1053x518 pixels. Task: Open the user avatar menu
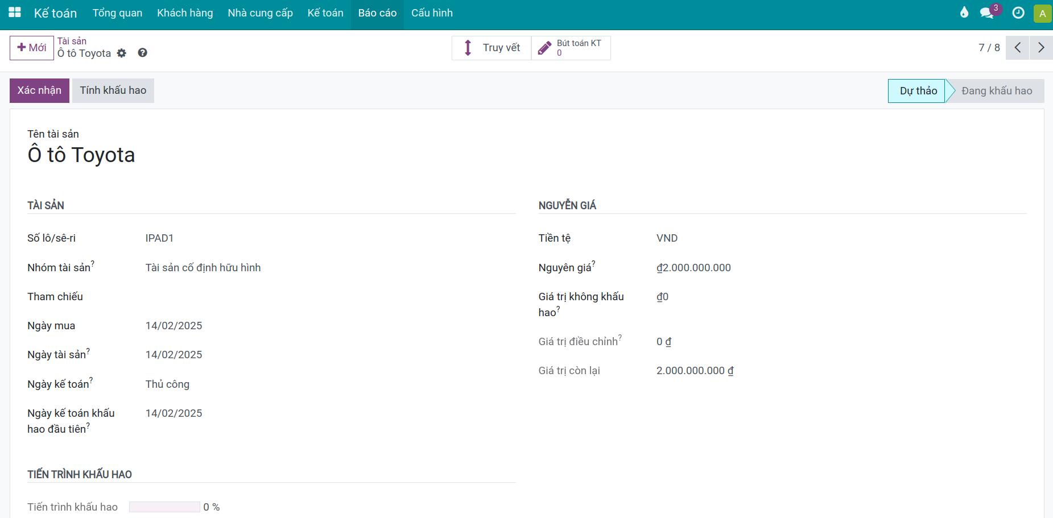pos(1042,13)
